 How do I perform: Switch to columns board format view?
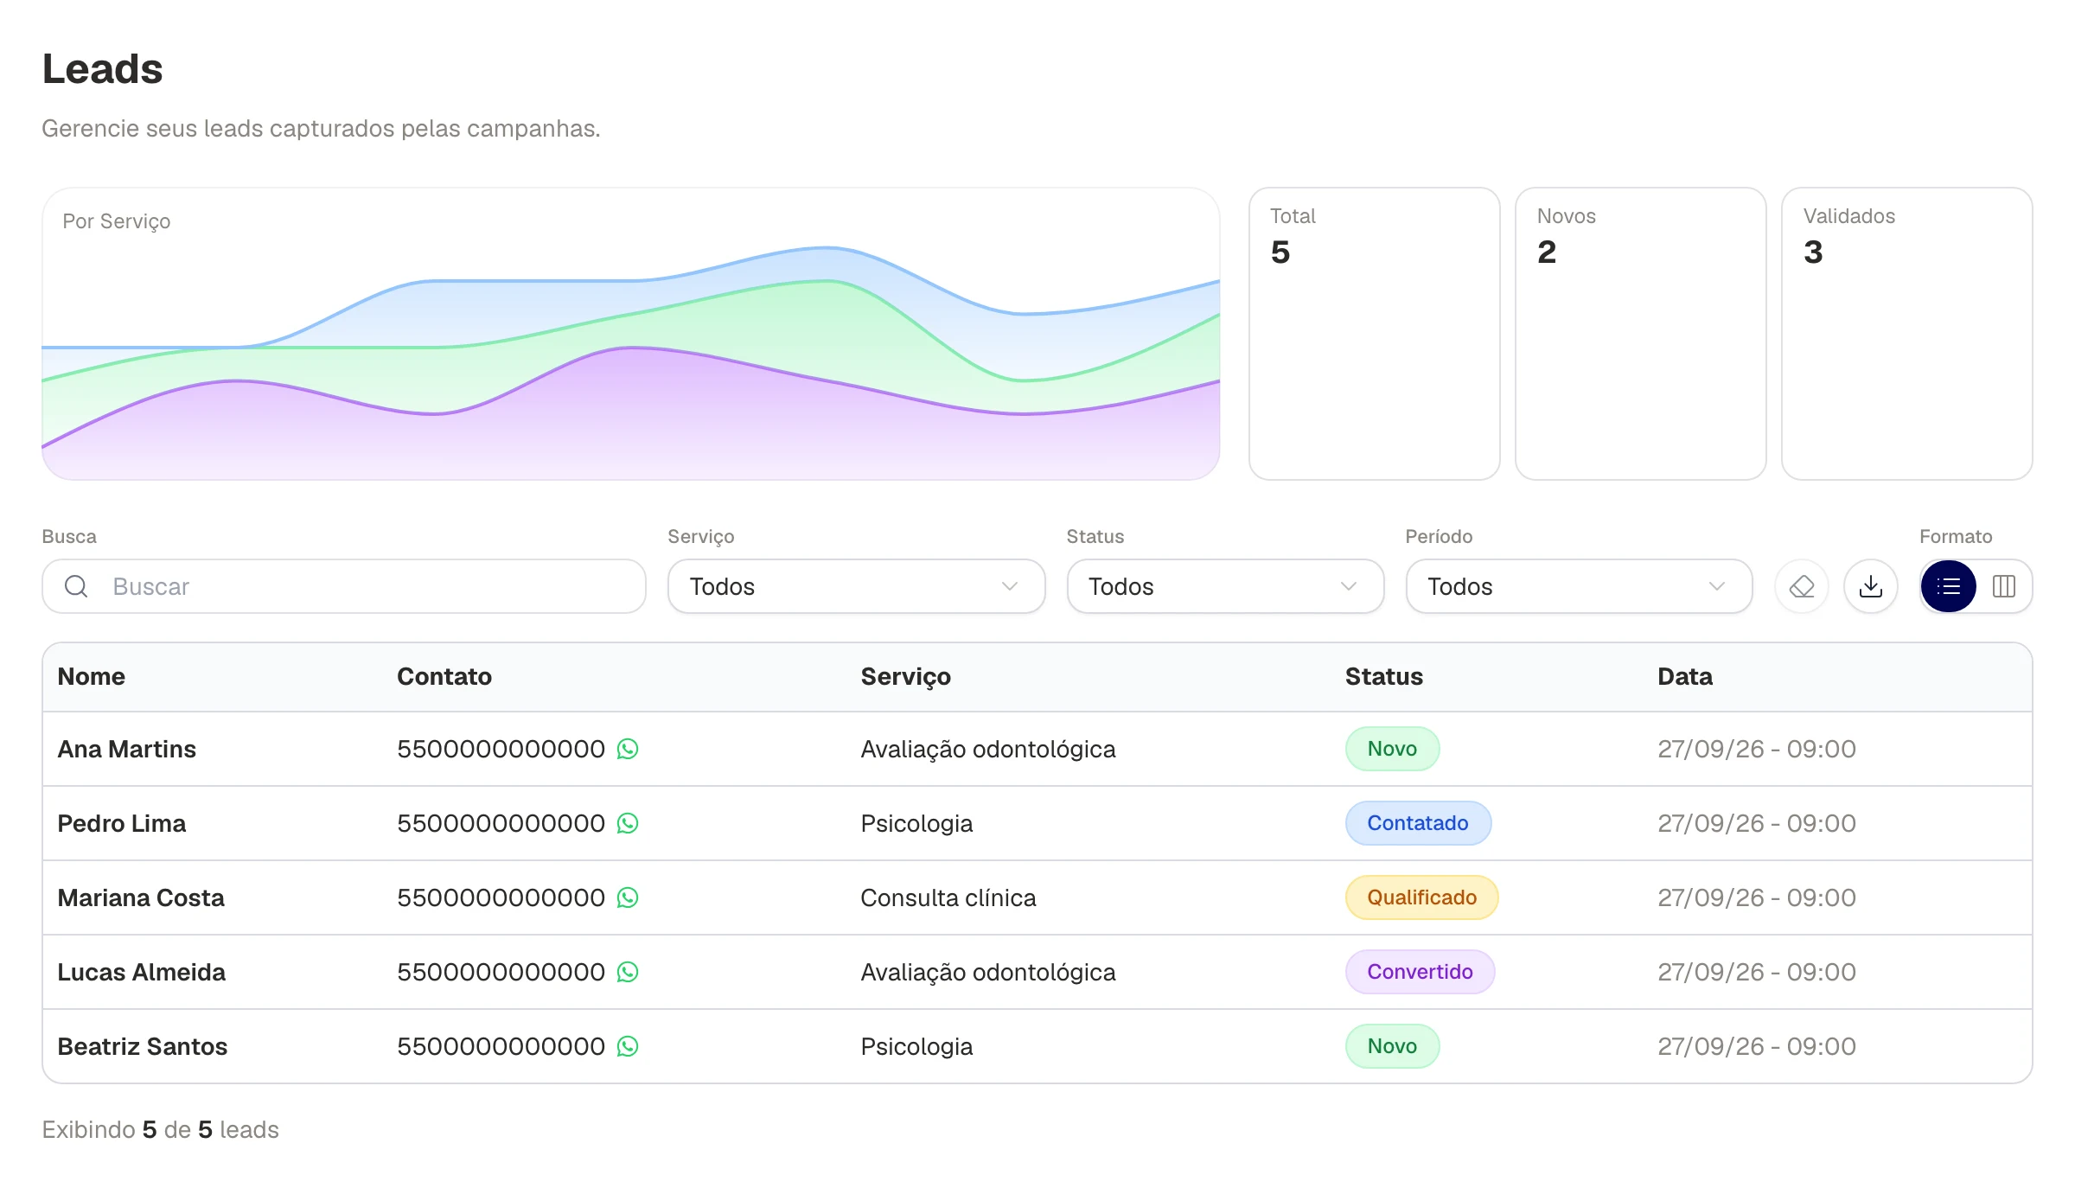click(2004, 586)
